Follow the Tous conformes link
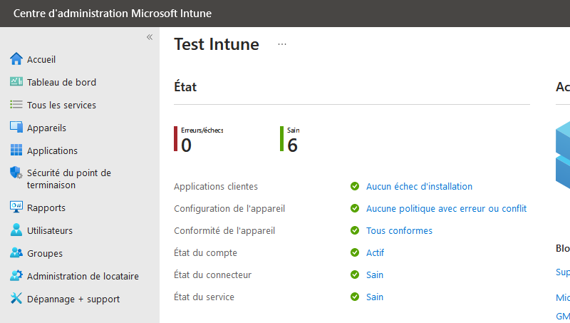This screenshot has width=570, height=323. 399,231
